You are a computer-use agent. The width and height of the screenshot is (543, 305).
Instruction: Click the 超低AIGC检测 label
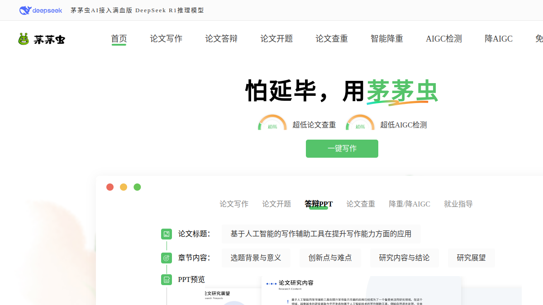click(404, 125)
